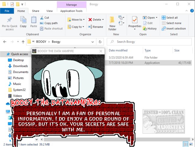Click Invert selection

pyautogui.click(x=174, y=29)
